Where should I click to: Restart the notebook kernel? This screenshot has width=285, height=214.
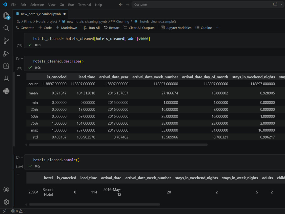point(112,28)
